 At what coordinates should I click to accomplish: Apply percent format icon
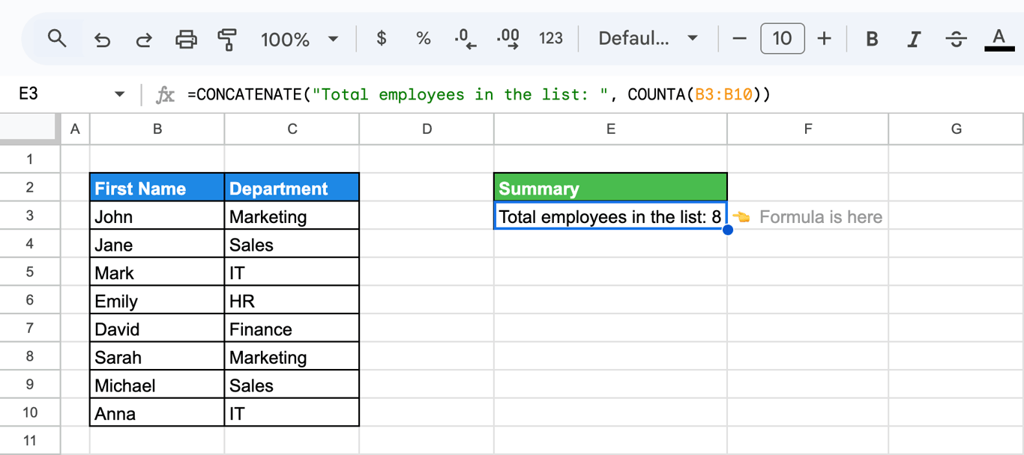424,38
